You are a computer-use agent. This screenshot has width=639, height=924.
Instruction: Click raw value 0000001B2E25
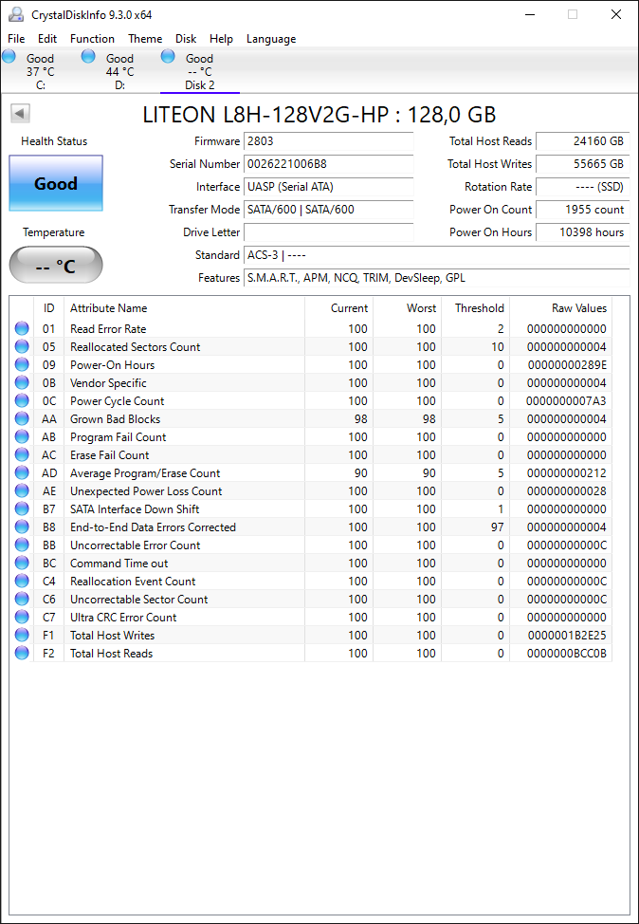[x=567, y=636]
